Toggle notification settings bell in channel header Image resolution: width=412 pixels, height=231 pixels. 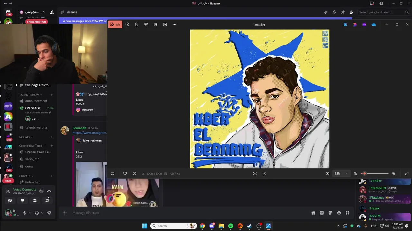tap(334, 12)
